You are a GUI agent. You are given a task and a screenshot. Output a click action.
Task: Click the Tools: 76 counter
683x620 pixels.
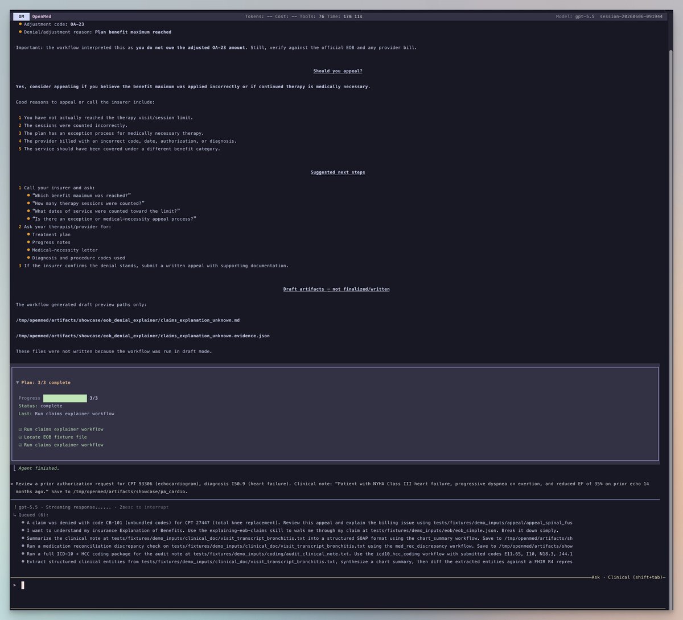(x=314, y=16)
